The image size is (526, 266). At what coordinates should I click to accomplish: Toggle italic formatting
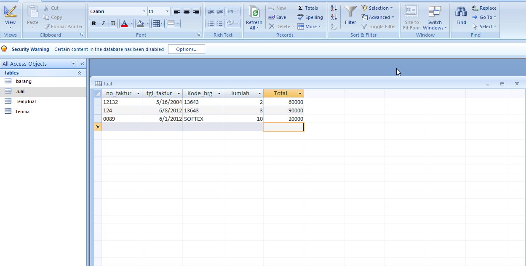103,24
